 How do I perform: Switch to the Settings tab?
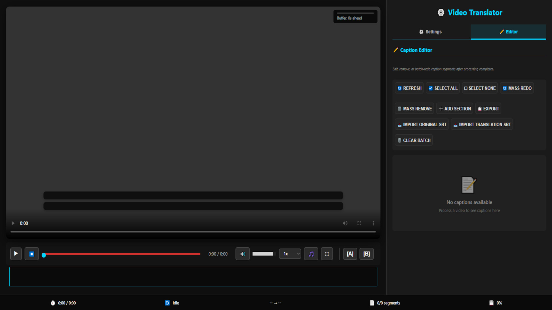pyautogui.click(x=430, y=32)
